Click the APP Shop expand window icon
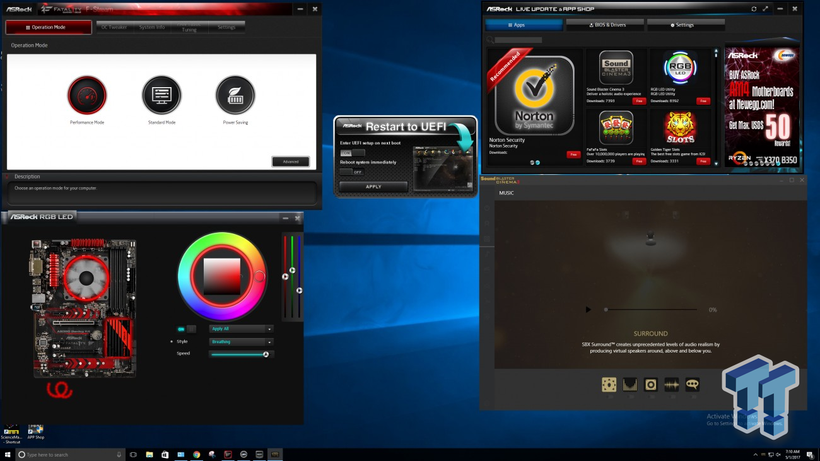 (766, 9)
